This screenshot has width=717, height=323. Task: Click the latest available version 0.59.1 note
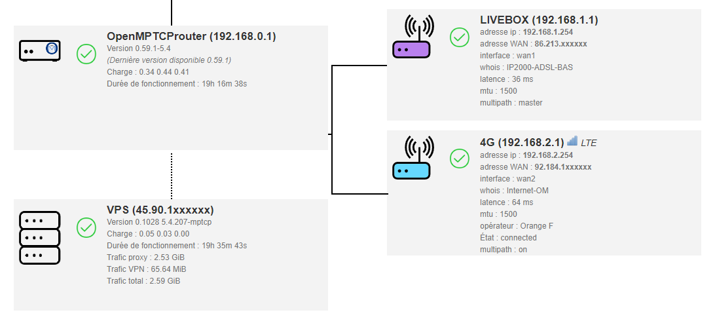[x=169, y=60]
